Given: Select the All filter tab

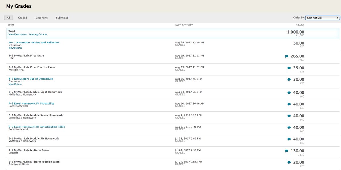Looking at the screenshot, I should coord(8,18).
